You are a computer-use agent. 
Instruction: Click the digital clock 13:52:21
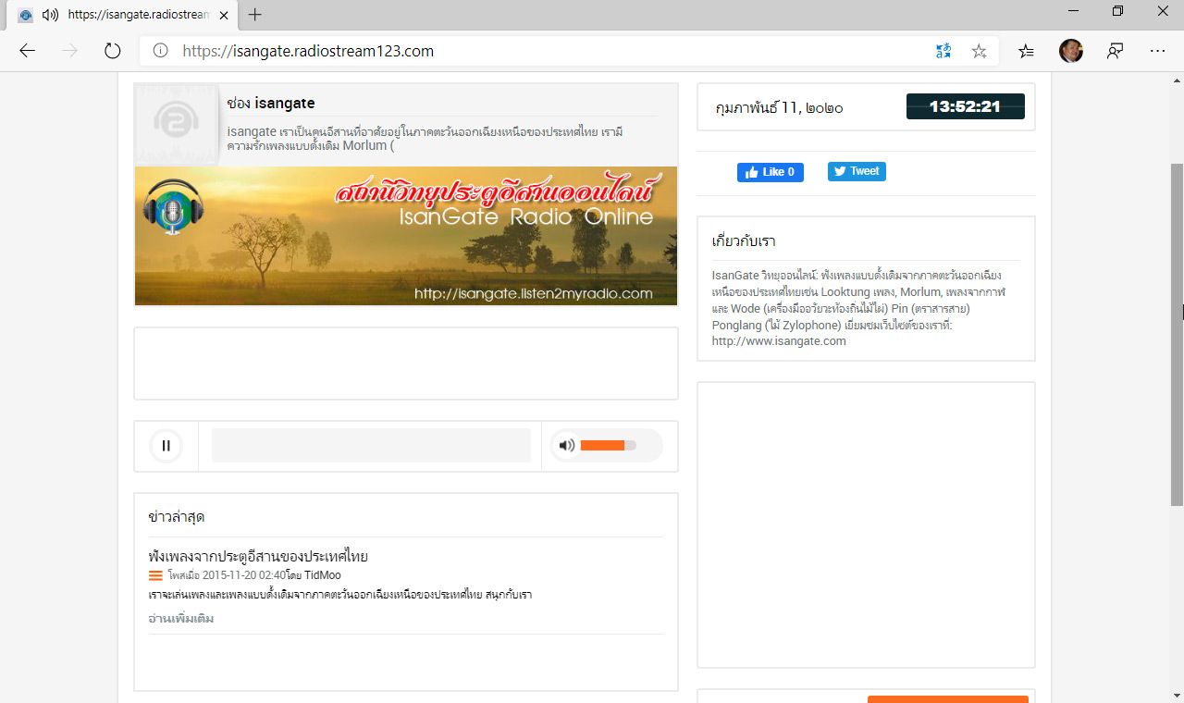(x=965, y=106)
